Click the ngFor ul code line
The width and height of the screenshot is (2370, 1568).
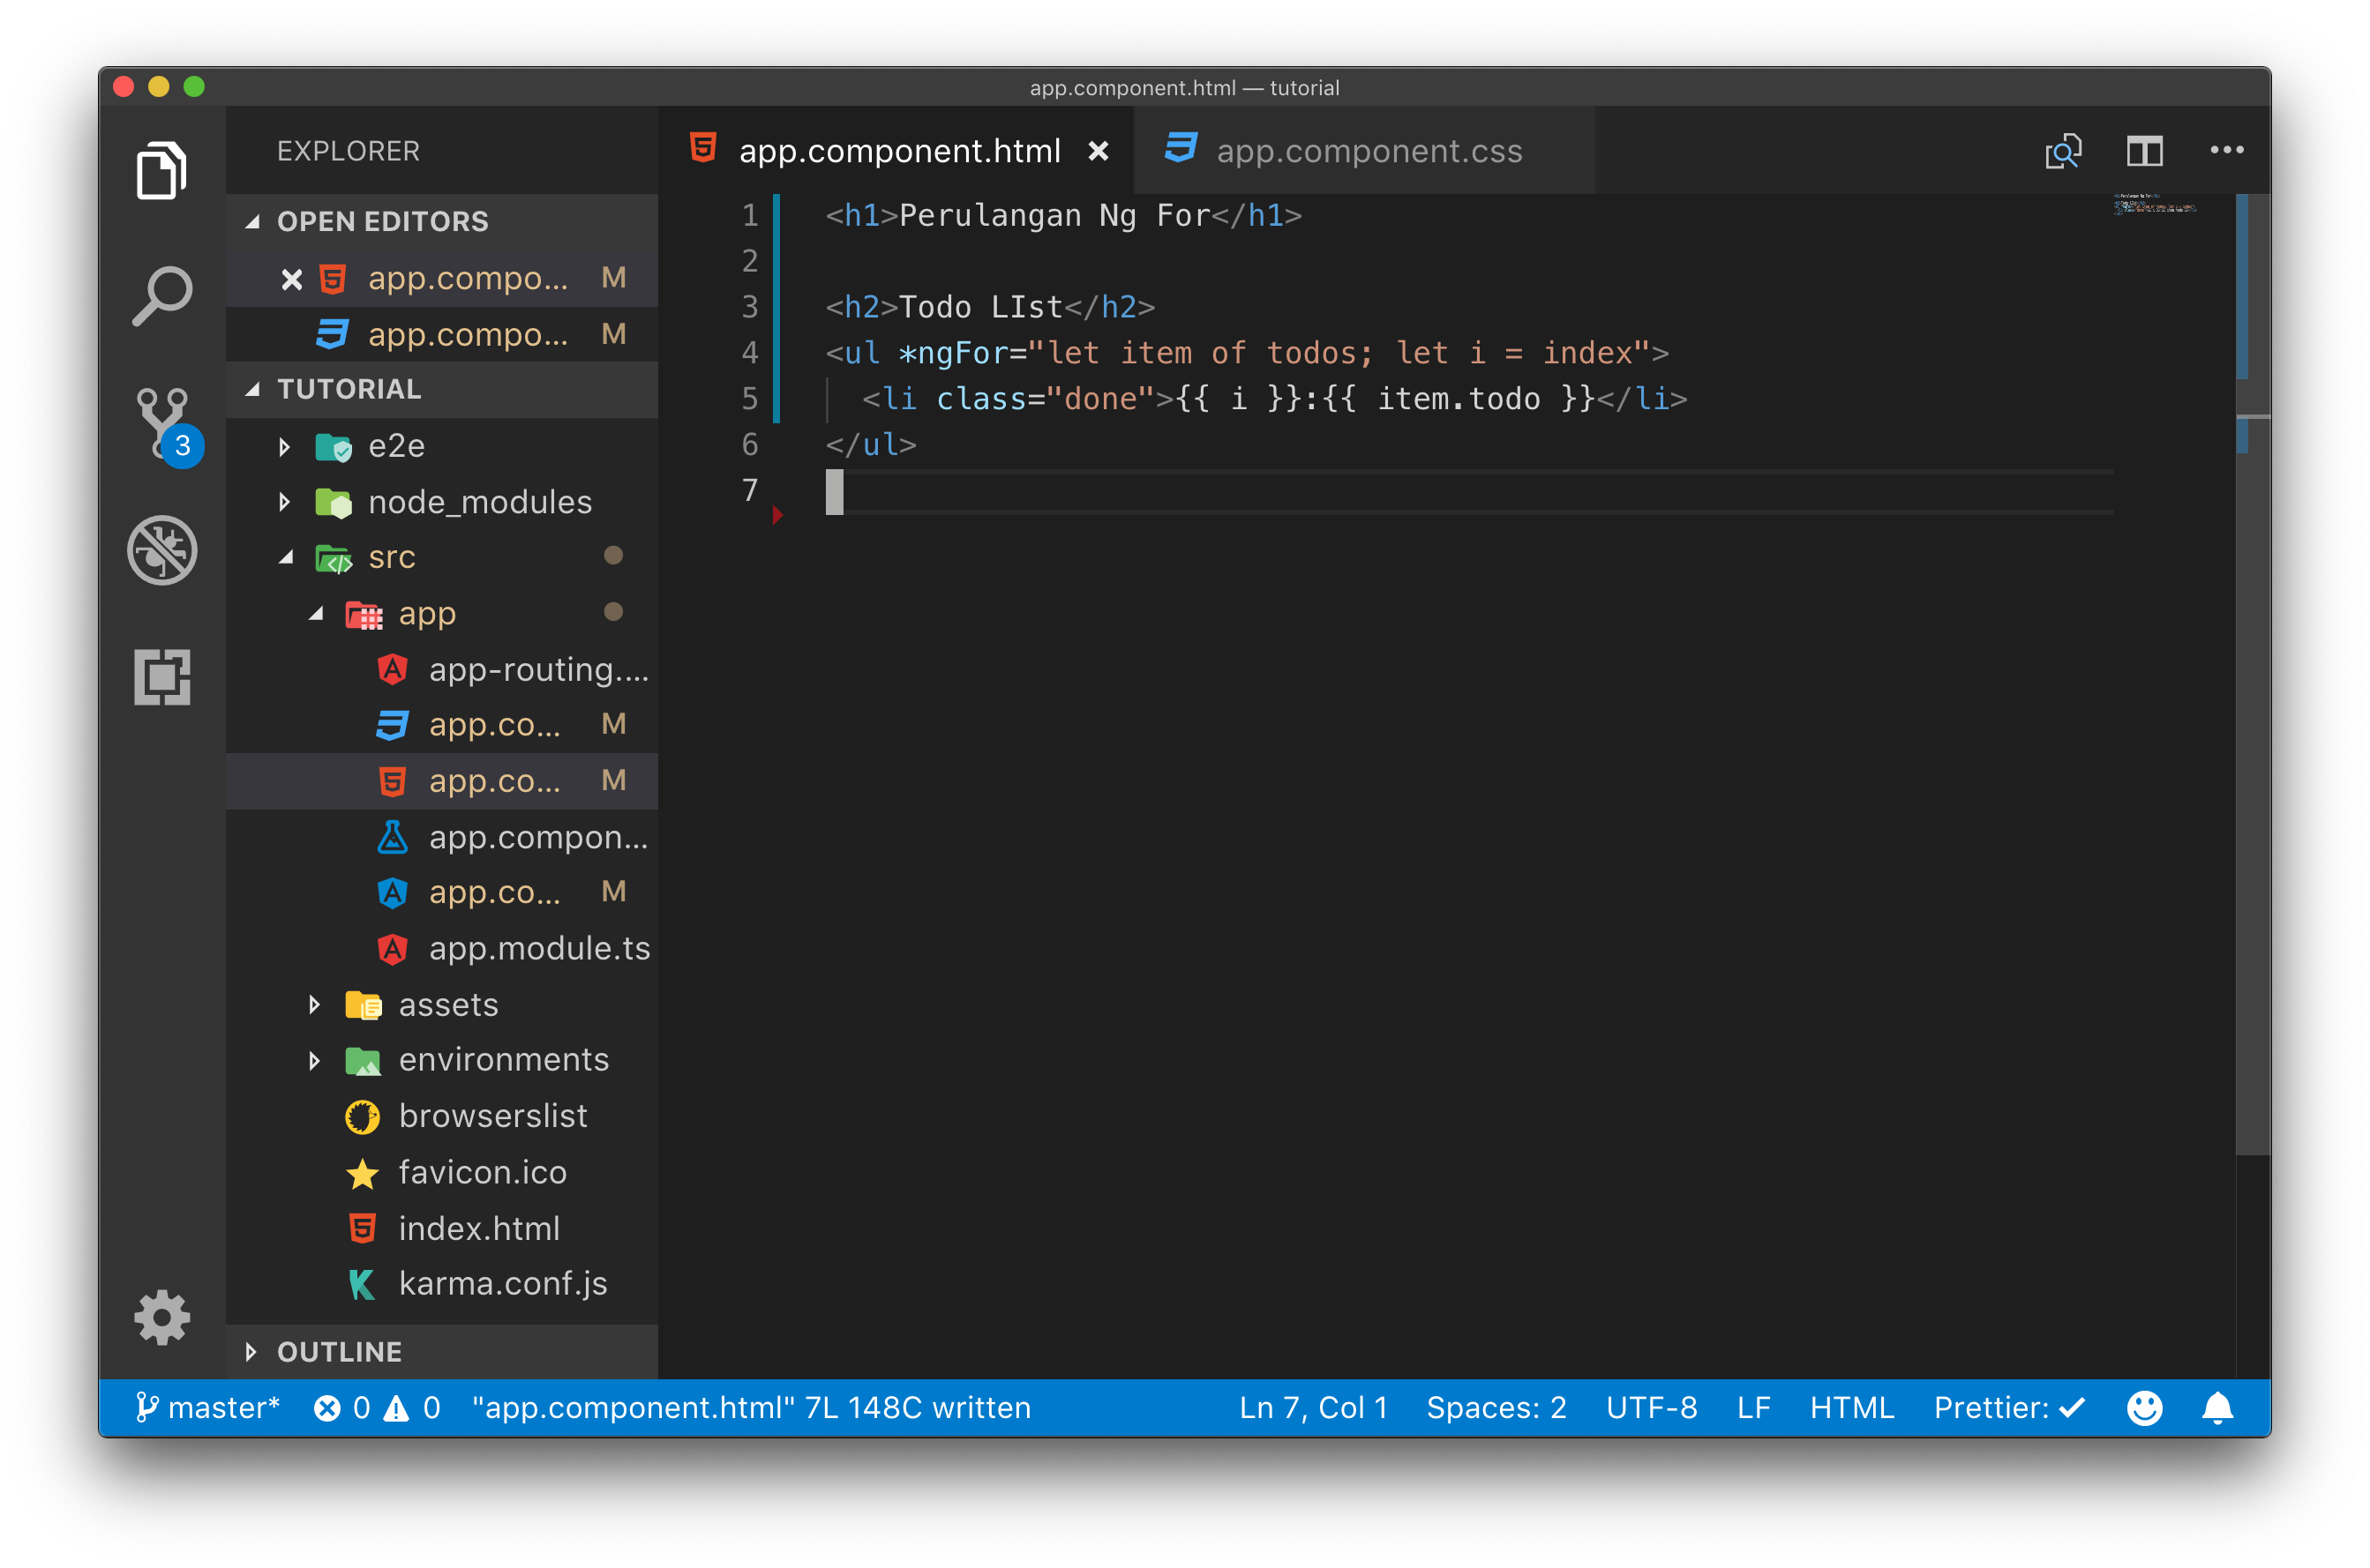point(1247,353)
